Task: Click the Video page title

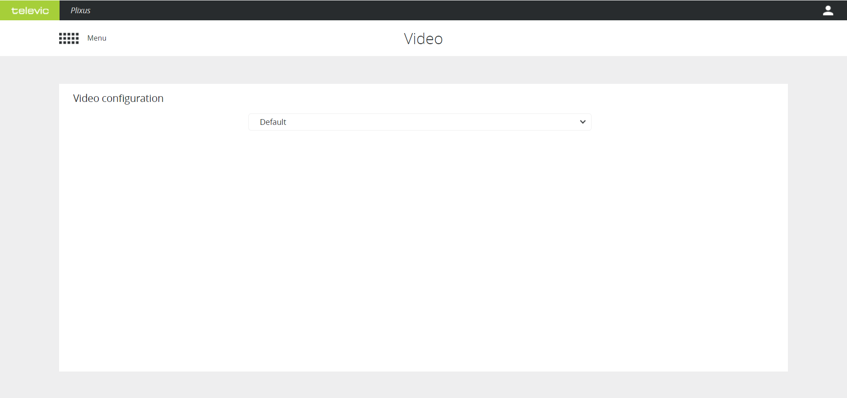Action: click(423, 39)
